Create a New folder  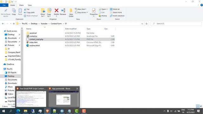click(x=71, y=13)
